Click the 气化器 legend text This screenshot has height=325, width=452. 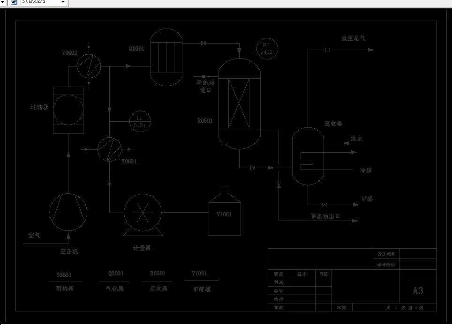pos(115,288)
